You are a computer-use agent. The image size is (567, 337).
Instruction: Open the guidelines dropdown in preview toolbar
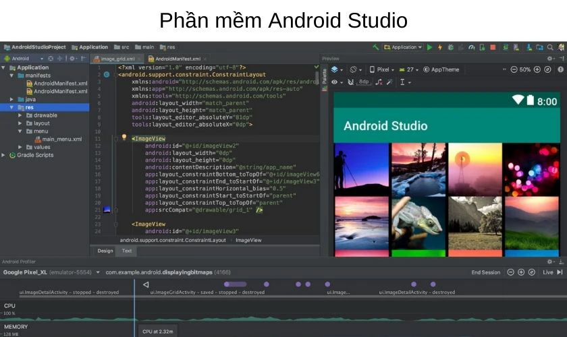coord(406,82)
